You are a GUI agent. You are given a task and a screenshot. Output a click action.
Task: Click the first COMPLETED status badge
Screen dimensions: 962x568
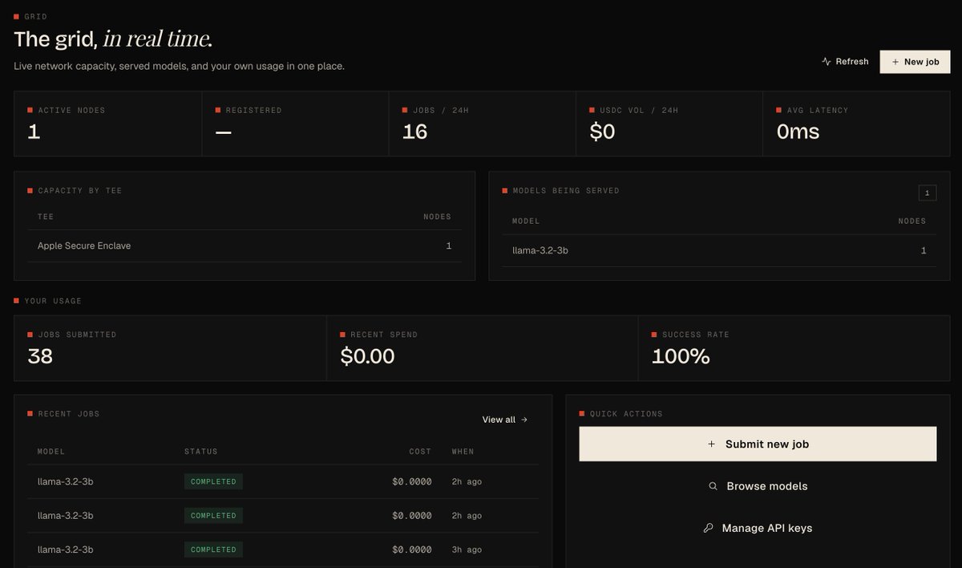[213, 482]
